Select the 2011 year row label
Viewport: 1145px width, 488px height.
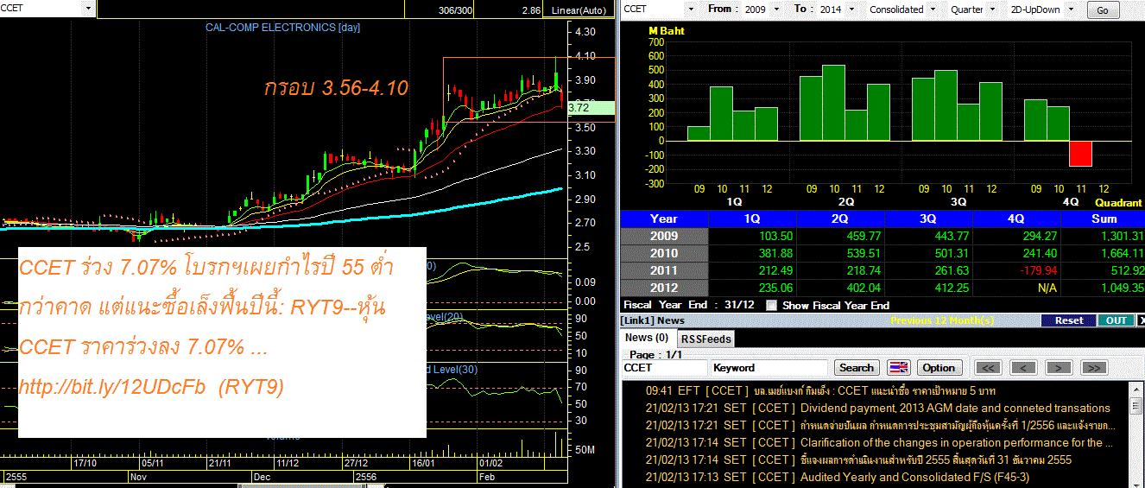point(664,270)
